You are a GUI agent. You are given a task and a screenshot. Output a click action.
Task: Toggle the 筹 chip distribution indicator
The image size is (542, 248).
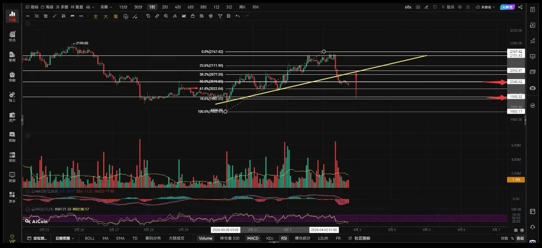(116, 16)
